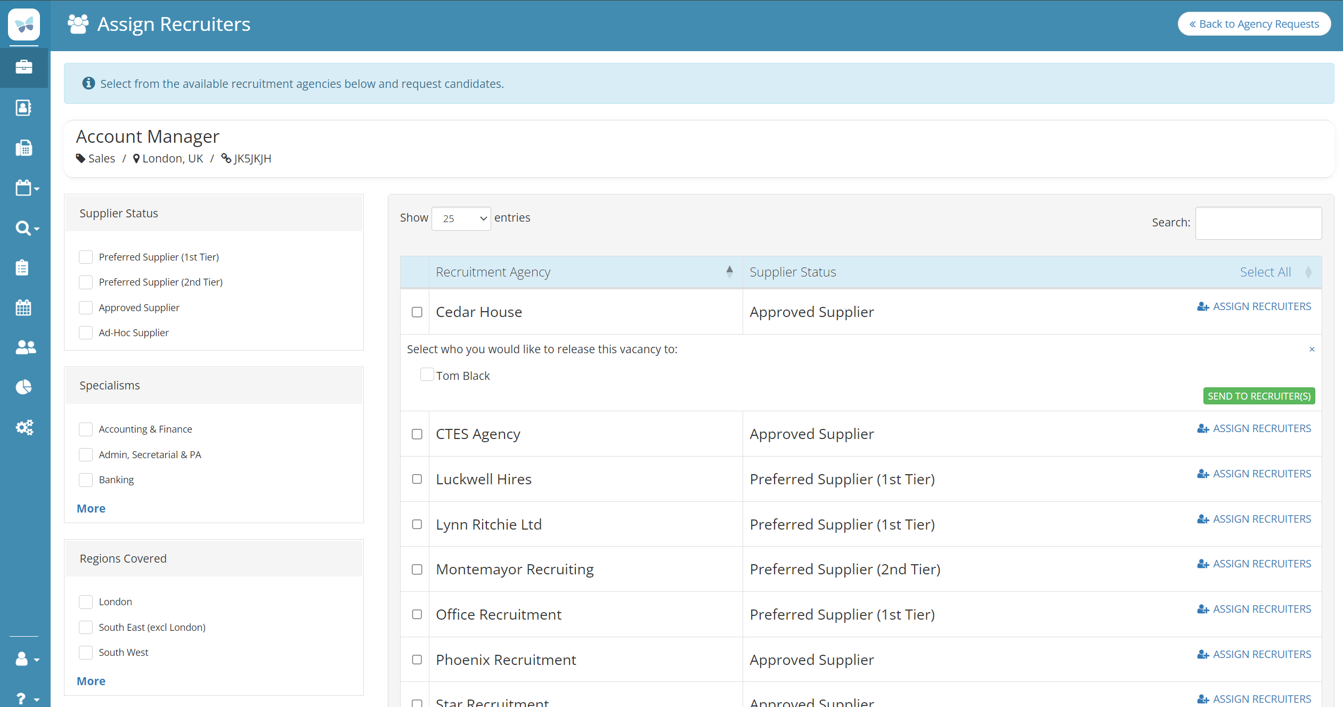Open the settings gears sidebar icon
The width and height of the screenshot is (1343, 707).
point(25,427)
